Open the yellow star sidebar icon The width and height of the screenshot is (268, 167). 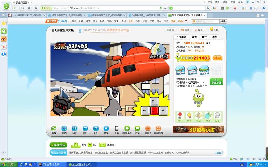pos(4,23)
